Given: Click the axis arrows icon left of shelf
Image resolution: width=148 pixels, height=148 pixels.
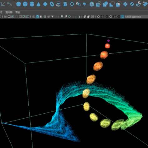Looking at the screenshot, I should coord(2,4).
